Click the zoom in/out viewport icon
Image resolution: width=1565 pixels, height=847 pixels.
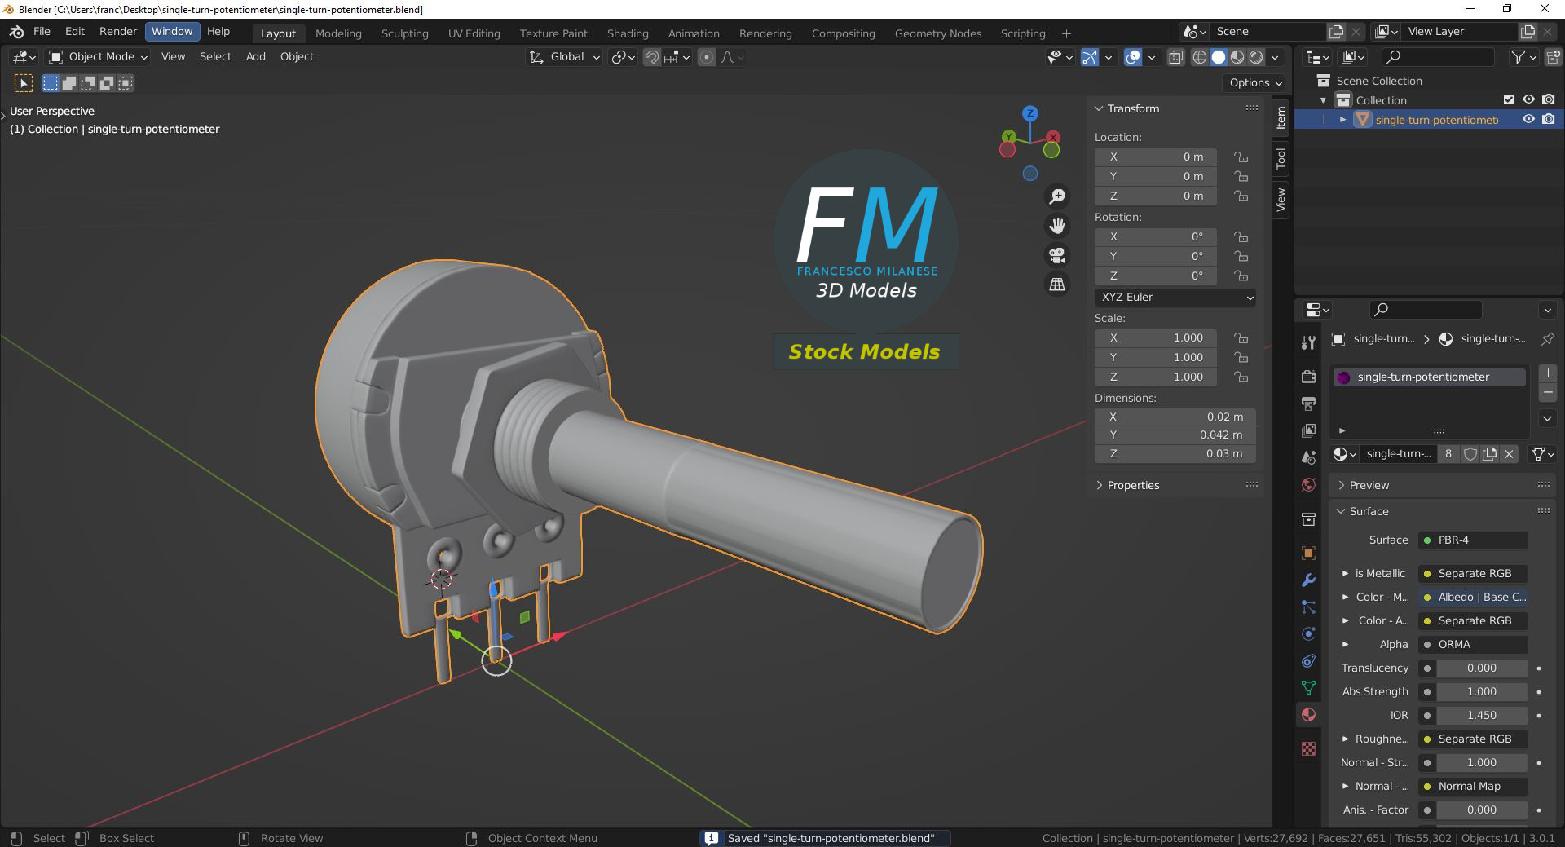[1057, 196]
